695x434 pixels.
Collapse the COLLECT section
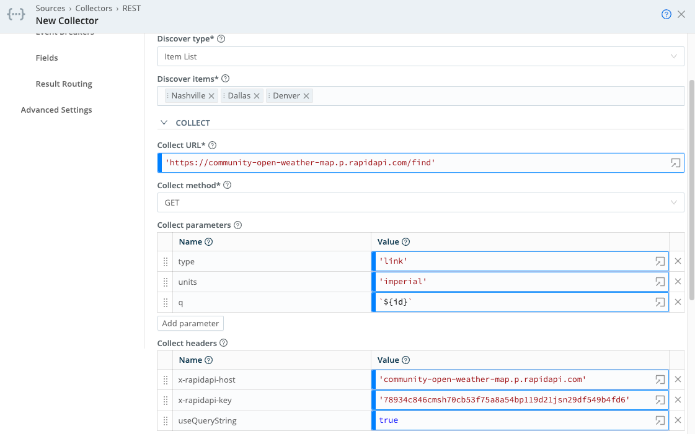coord(164,122)
